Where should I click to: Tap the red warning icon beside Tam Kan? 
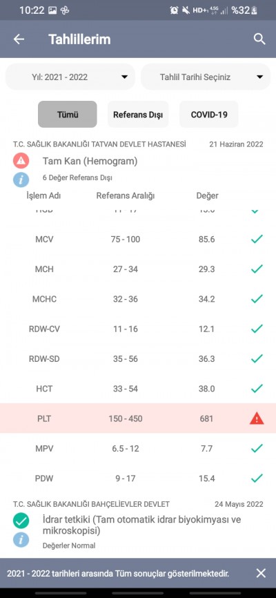tap(21, 161)
